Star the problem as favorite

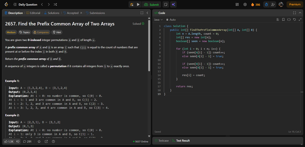(x=39, y=141)
